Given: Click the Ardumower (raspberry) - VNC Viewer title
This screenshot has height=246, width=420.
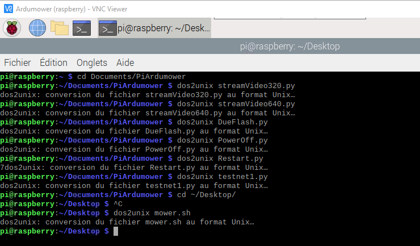Looking at the screenshot, I should coord(72,9).
